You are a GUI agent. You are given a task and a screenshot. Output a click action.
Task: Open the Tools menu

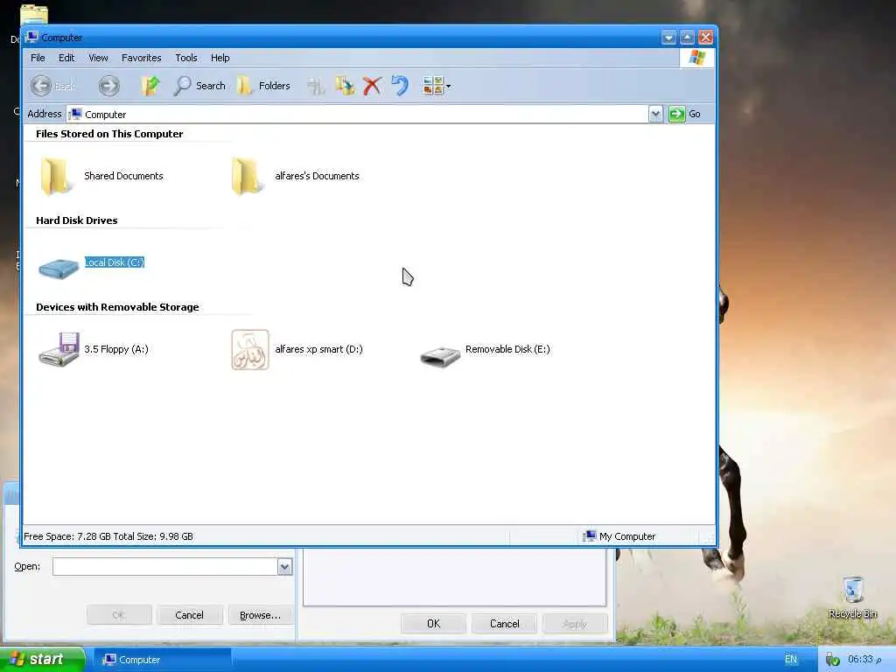(186, 58)
